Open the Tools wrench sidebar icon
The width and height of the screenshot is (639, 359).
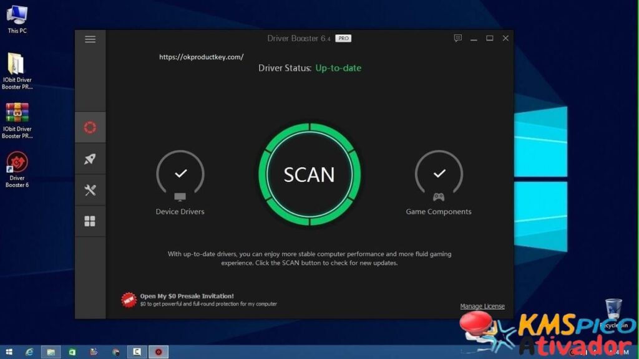click(90, 190)
